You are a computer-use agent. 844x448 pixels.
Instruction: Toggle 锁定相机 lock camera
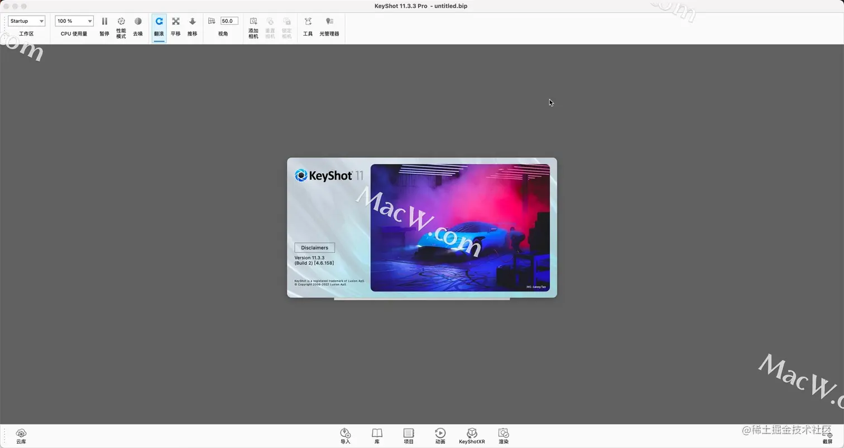coord(287,27)
